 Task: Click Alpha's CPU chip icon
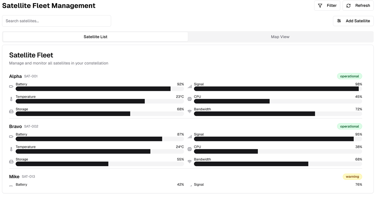click(190, 99)
